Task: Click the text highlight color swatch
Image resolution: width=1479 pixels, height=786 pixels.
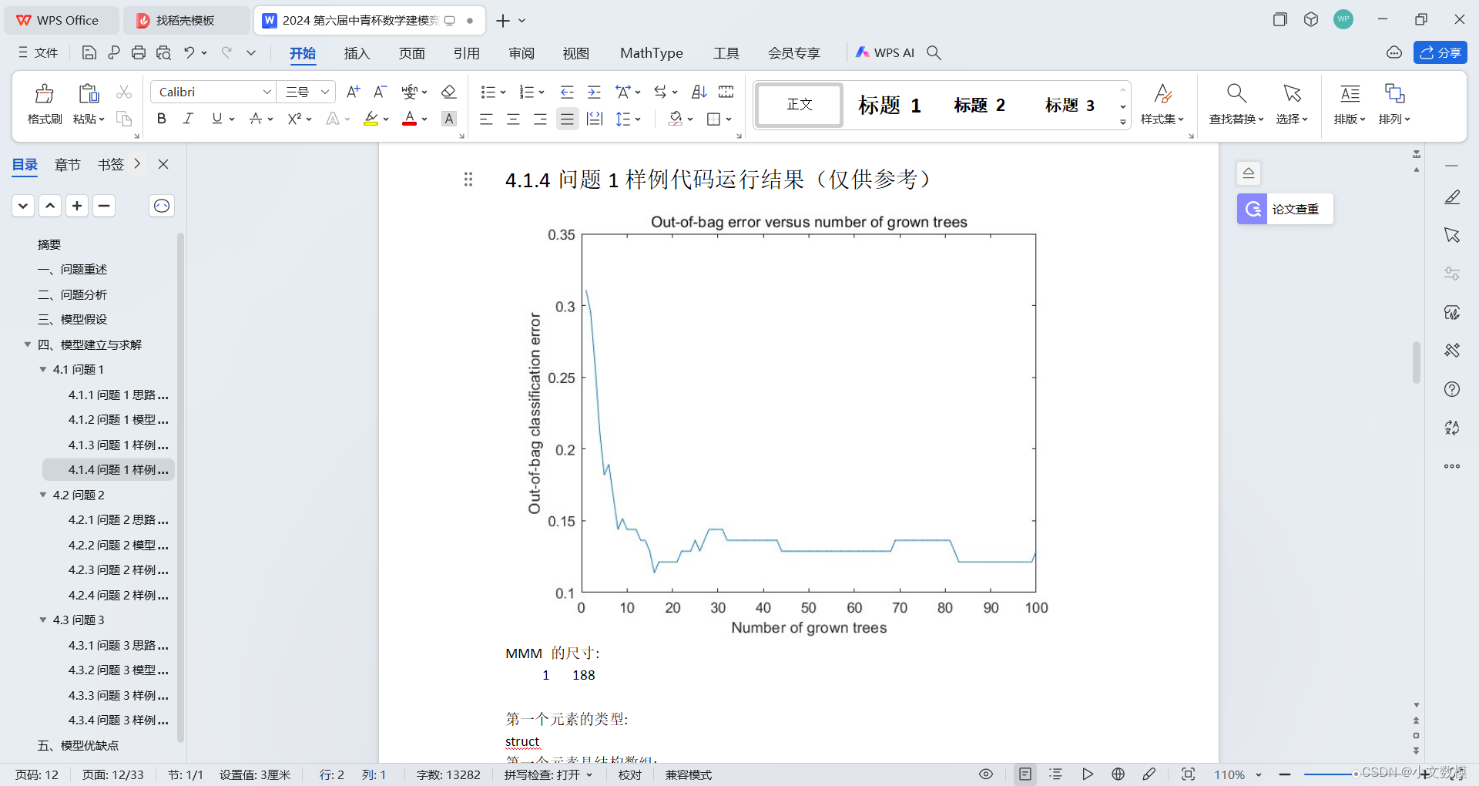Action: point(371,119)
